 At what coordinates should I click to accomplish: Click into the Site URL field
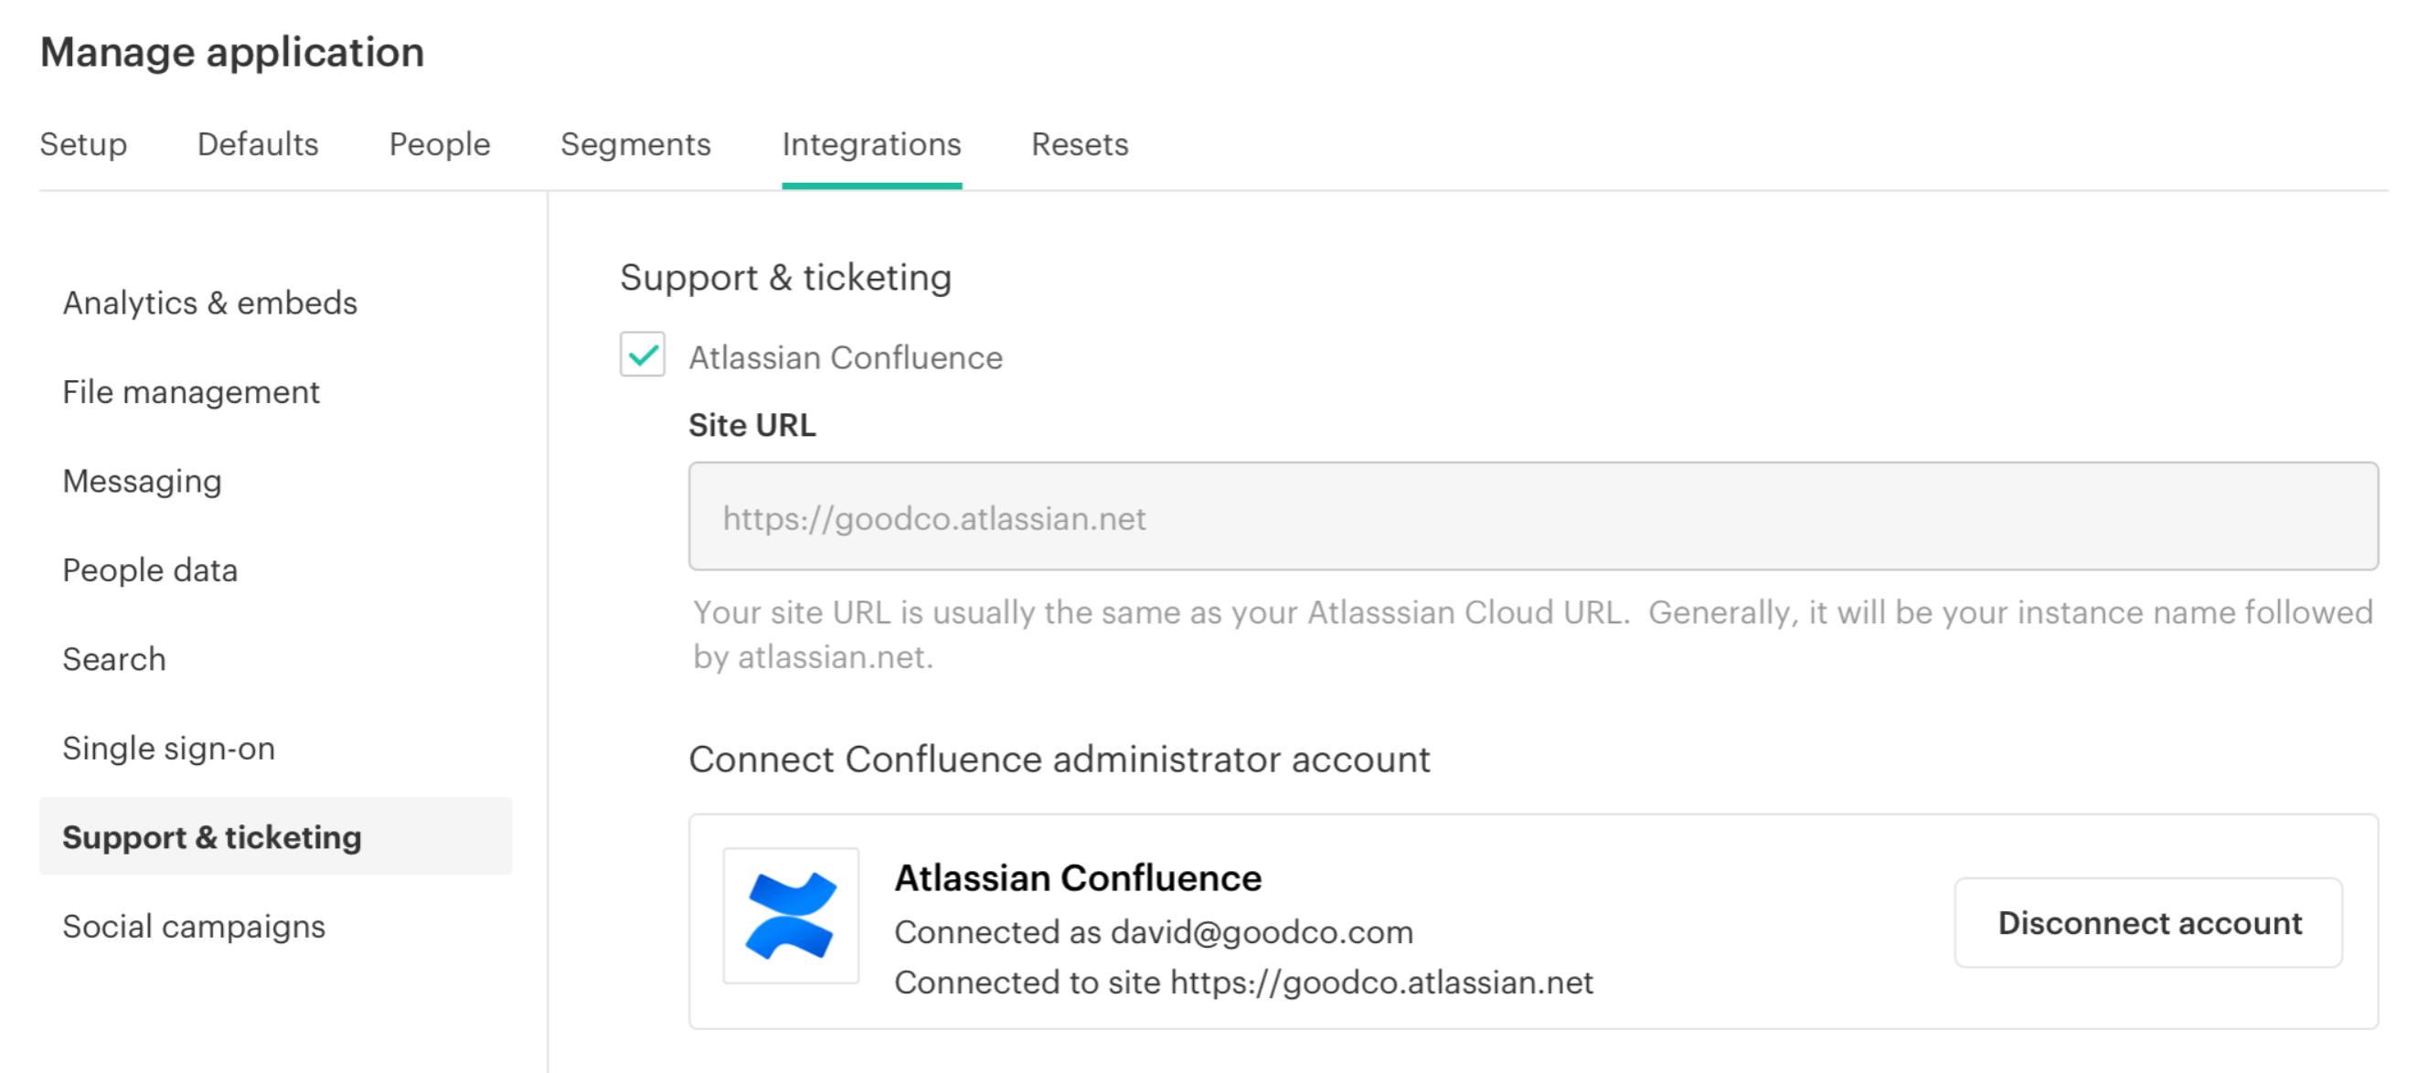pyautogui.click(x=1532, y=516)
